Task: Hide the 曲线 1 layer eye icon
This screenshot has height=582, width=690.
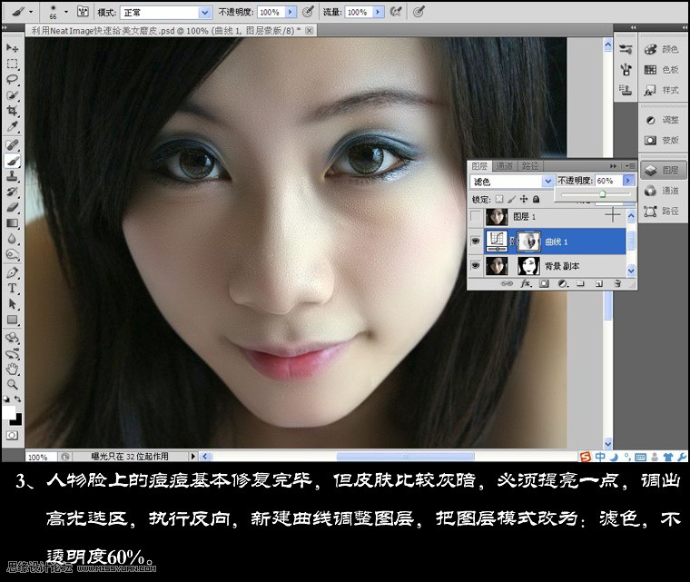Action: pos(475,241)
